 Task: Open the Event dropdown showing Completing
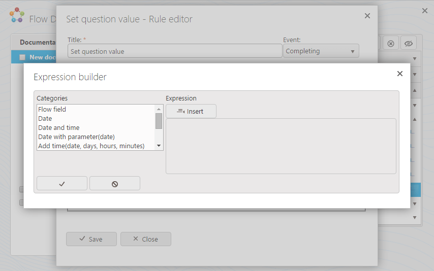[x=321, y=51]
